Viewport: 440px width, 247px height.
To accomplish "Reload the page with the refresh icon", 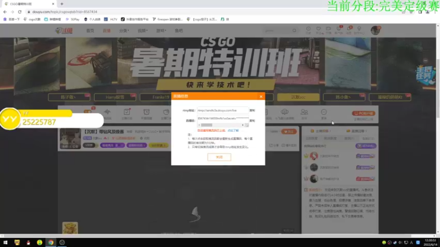I will [20, 12].
